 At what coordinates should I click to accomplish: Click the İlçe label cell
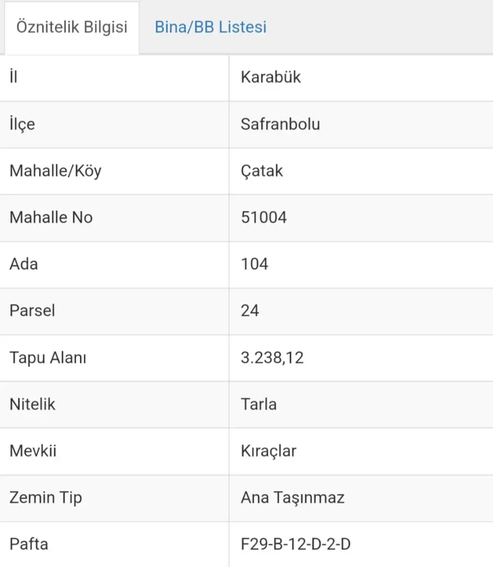[x=22, y=124]
